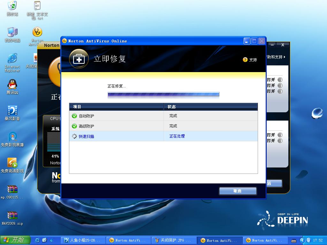Click Internet Explorer quick launch icon
327x245 pixels.
click(x=37, y=240)
